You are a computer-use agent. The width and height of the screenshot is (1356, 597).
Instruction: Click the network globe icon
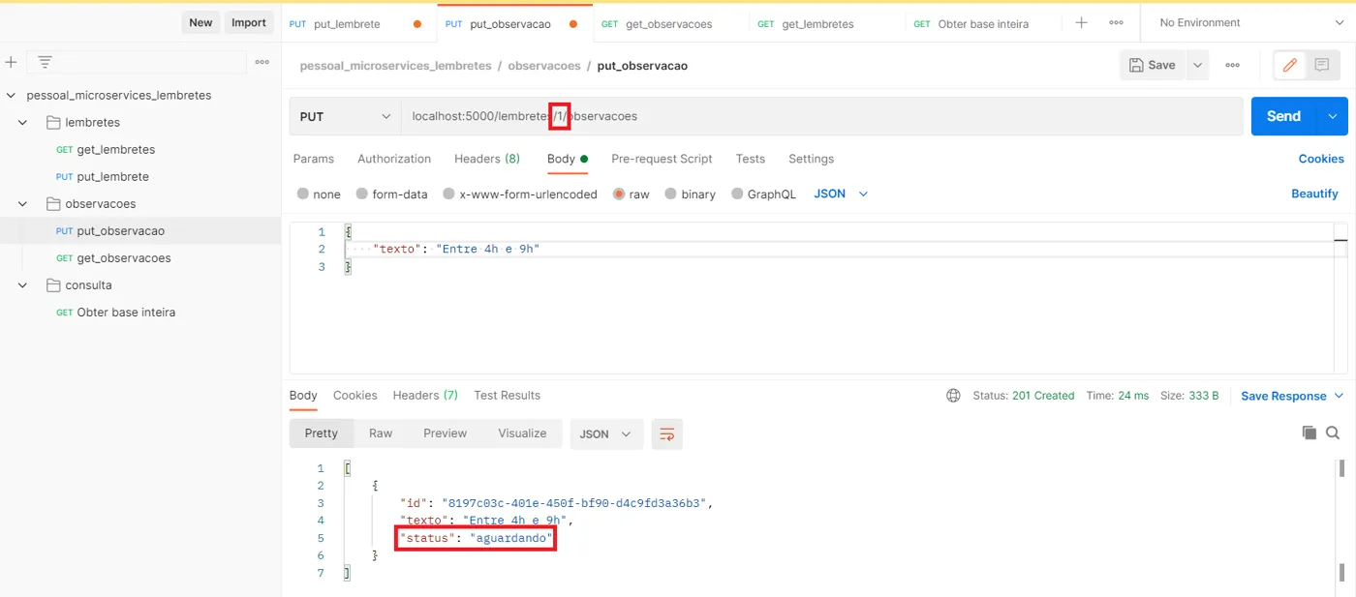(953, 396)
